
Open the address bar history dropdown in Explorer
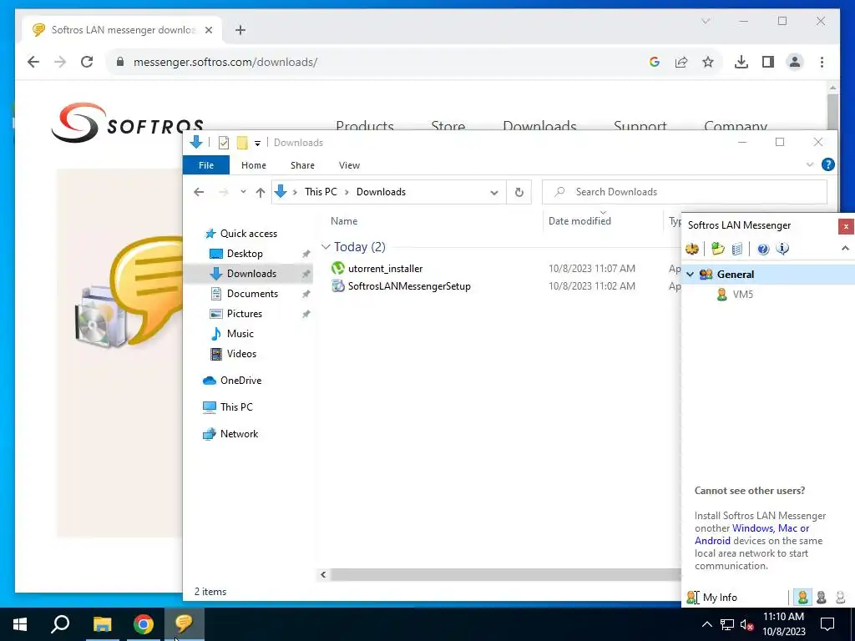click(x=494, y=193)
